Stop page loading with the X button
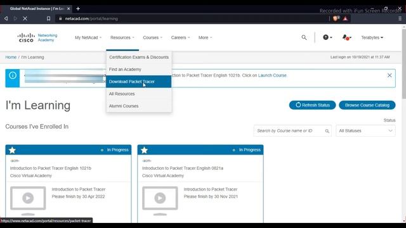This screenshot has width=406, height=228. tap(25, 18)
